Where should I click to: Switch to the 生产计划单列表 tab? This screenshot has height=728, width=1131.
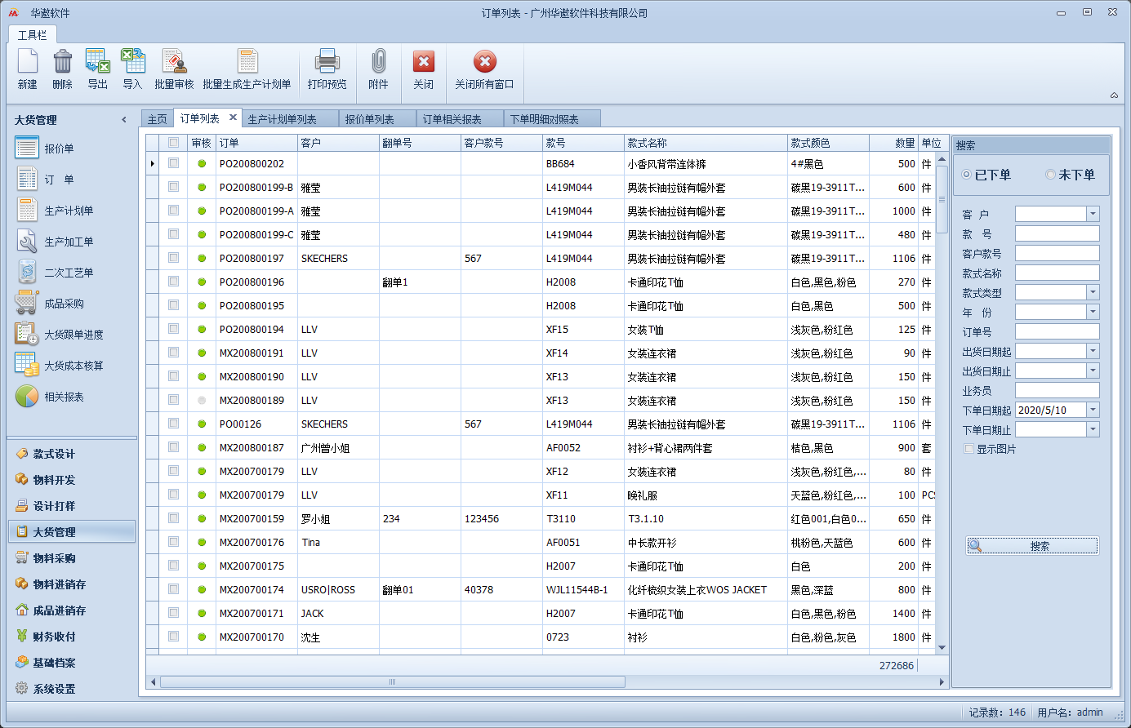click(282, 119)
